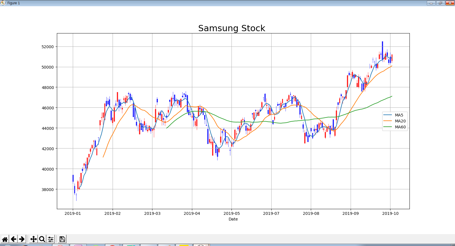Click the 2019-10 x-axis tick label
This screenshot has width=455, height=246.
pos(390,213)
